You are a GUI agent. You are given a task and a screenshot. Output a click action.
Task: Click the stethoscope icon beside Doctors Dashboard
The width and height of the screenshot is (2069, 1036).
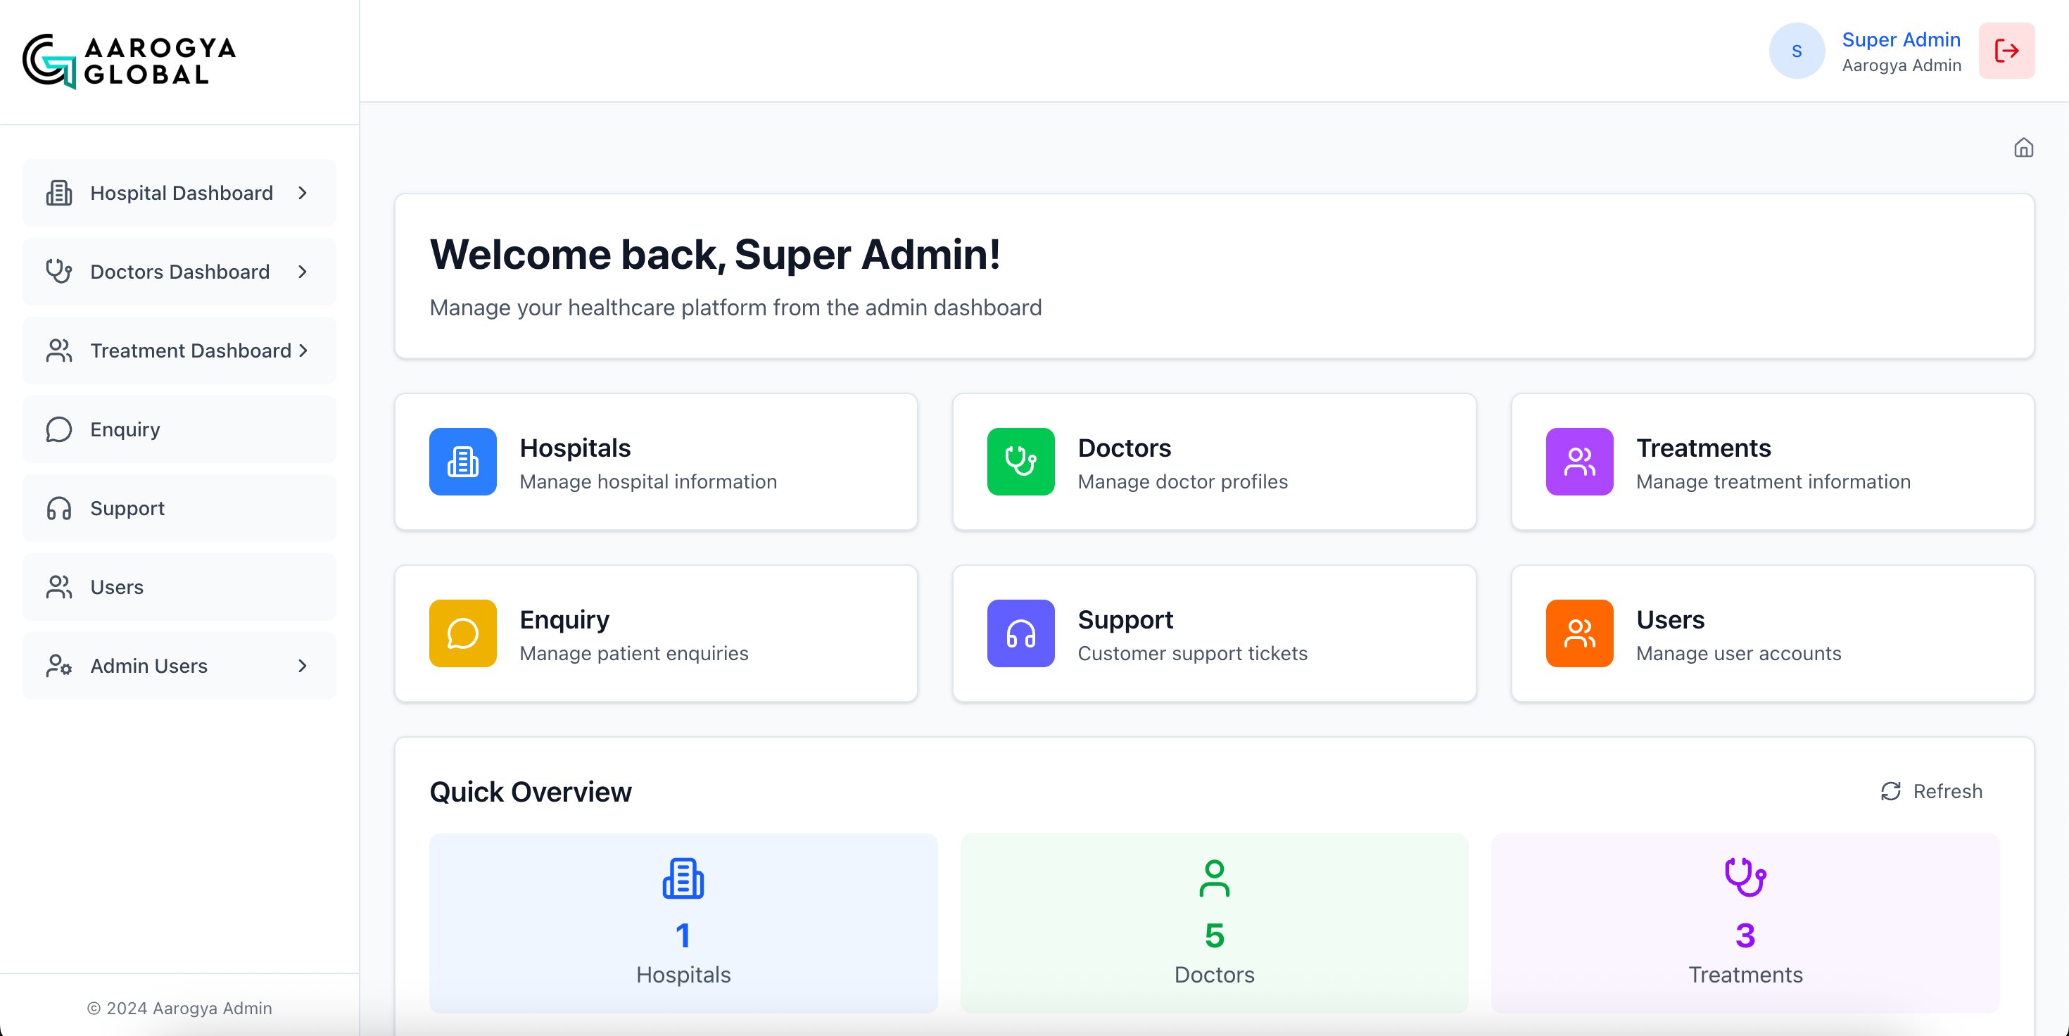(58, 272)
